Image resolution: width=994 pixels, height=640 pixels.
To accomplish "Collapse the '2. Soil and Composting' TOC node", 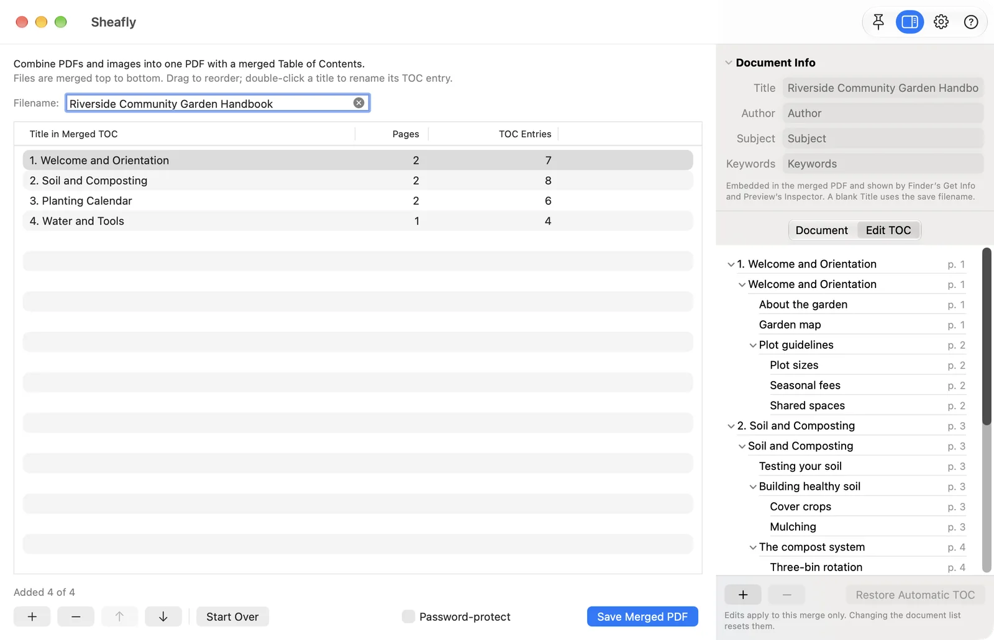I will click(731, 426).
